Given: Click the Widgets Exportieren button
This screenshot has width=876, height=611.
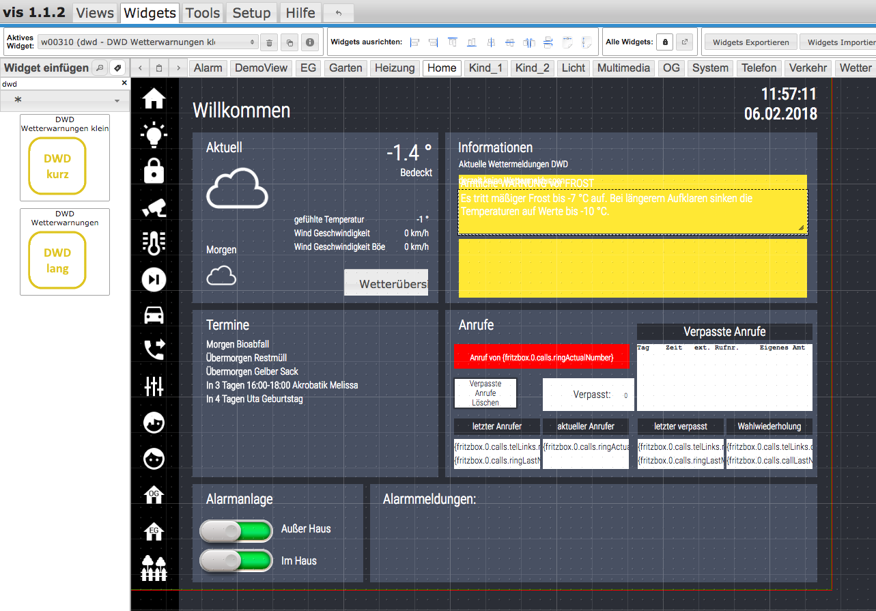Looking at the screenshot, I should 750,42.
